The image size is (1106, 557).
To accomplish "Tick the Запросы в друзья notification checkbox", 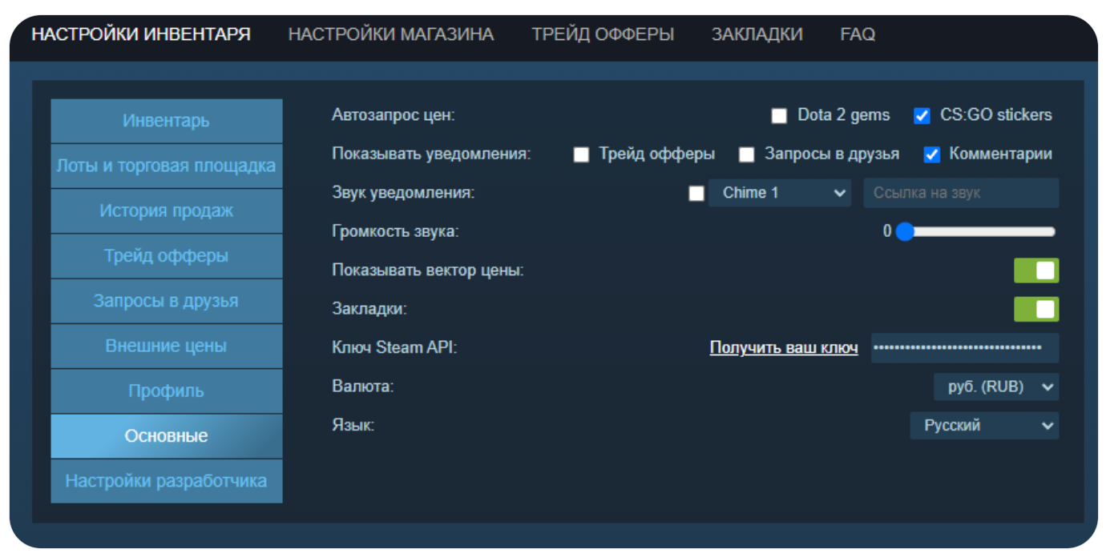I will click(746, 154).
